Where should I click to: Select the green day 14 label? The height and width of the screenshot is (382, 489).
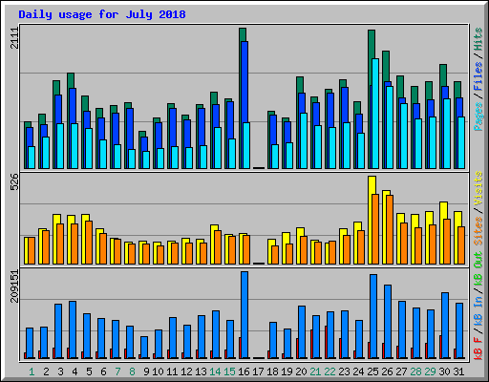pyautogui.click(x=215, y=371)
